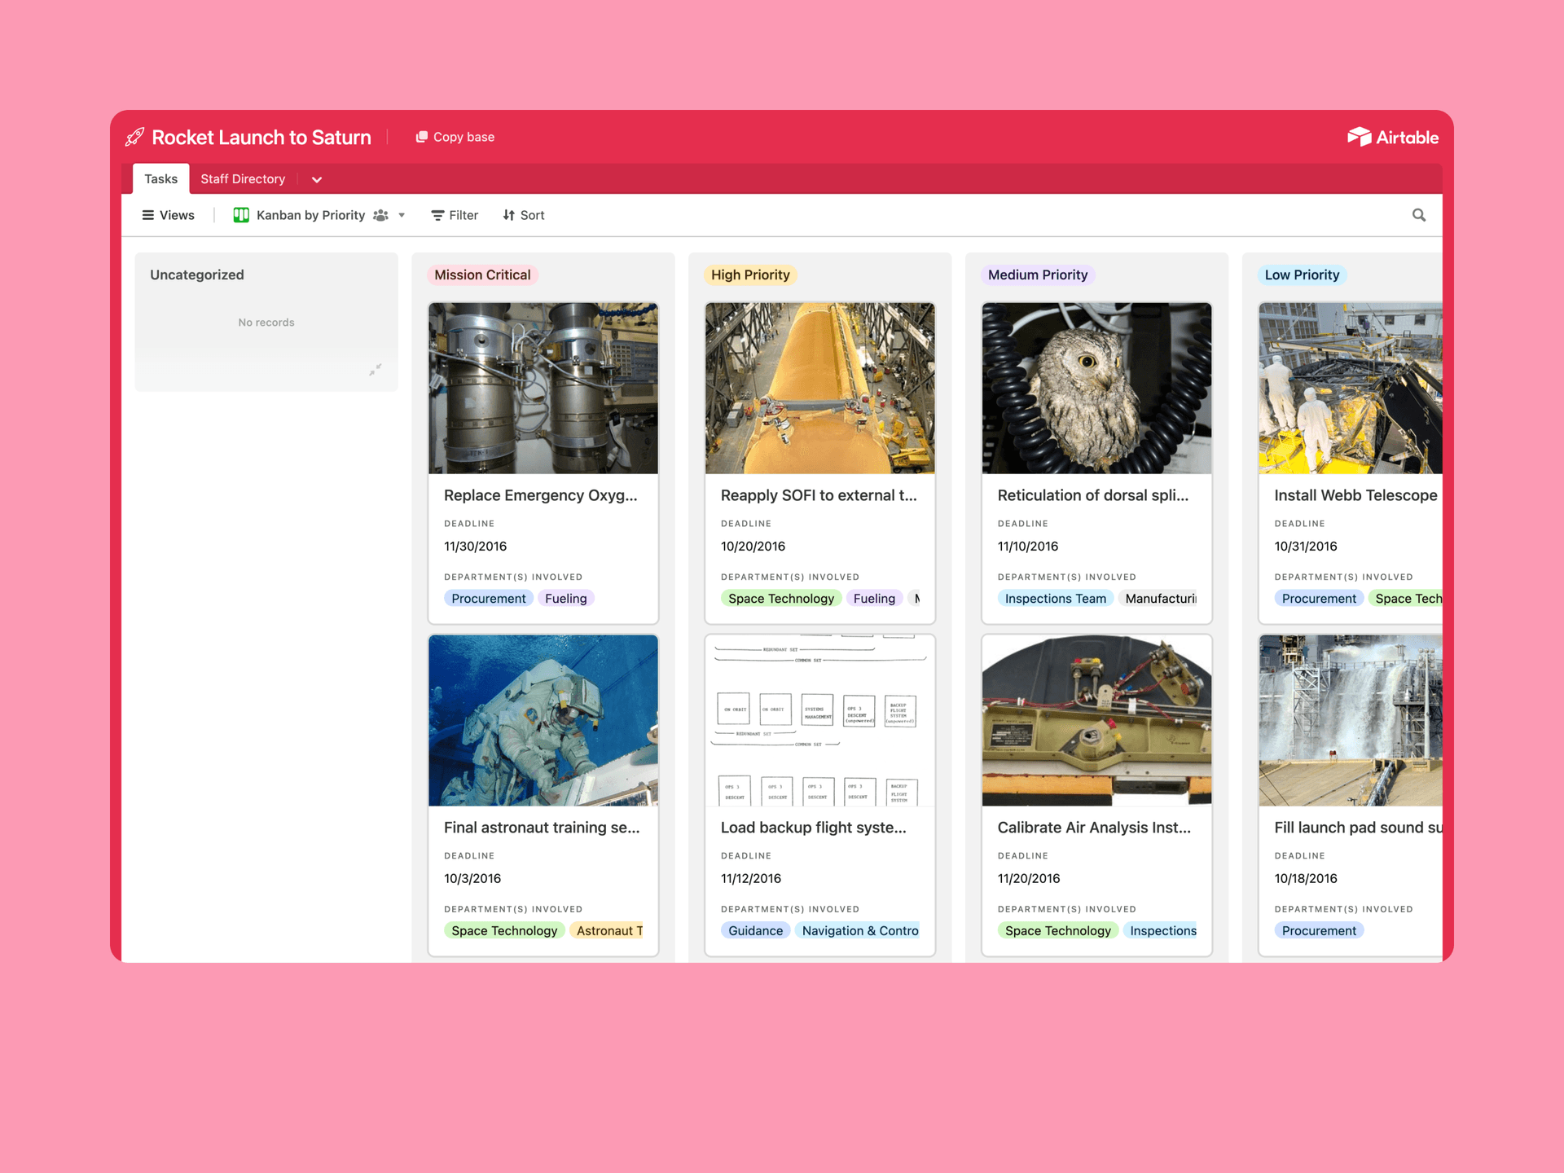Click deadline 11/10/2016

click(x=1028, y=547)
